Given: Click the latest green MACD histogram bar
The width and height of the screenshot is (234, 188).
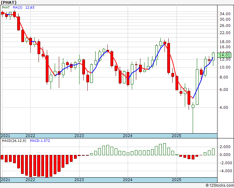Looking at the screenshot, I should [213, 152].
